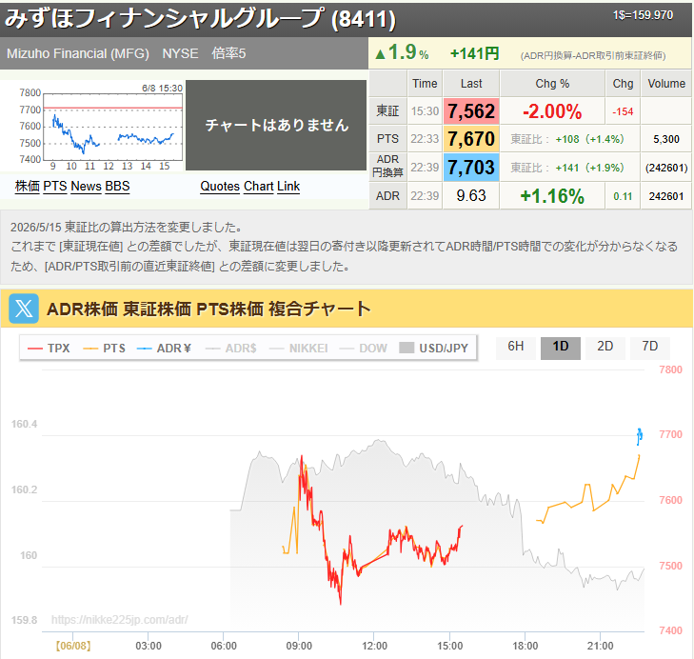Open the Quotes link

(220, 186)
